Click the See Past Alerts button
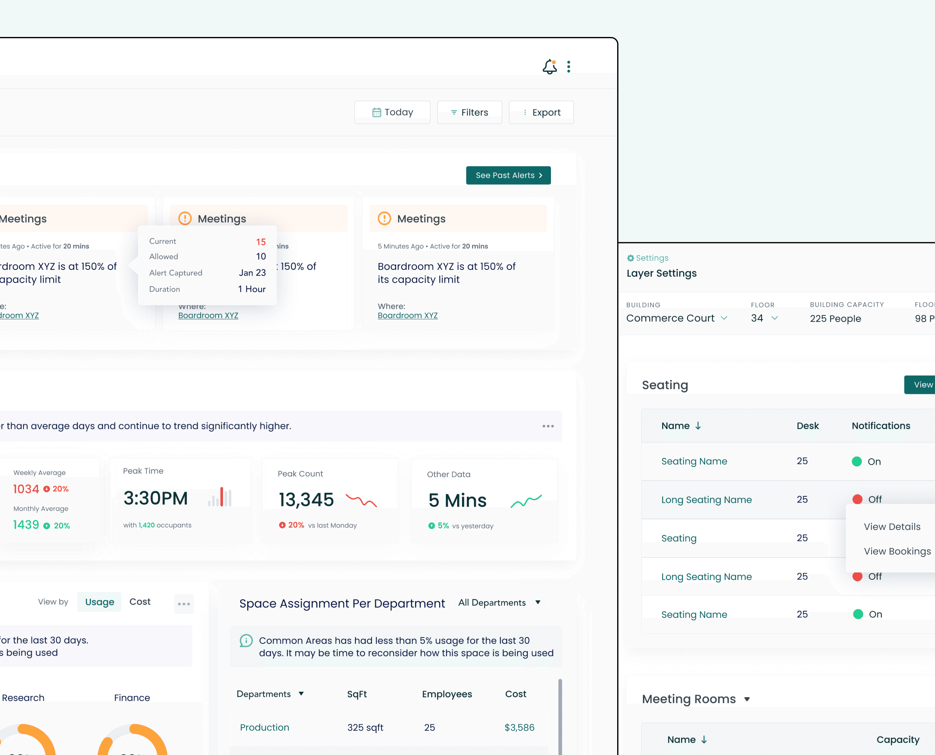The height and width of the screenshot is (755, 935). (x=508, y=175)
